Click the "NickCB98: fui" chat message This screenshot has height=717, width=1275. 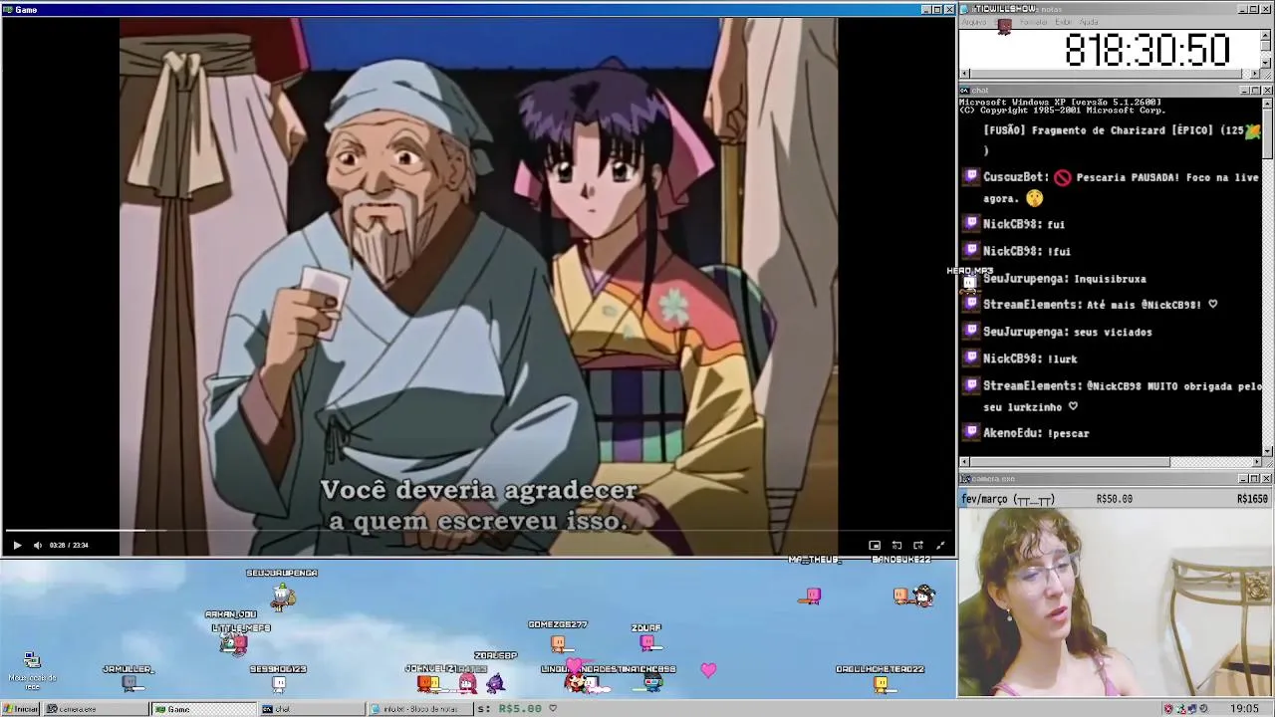point(1024,224)
